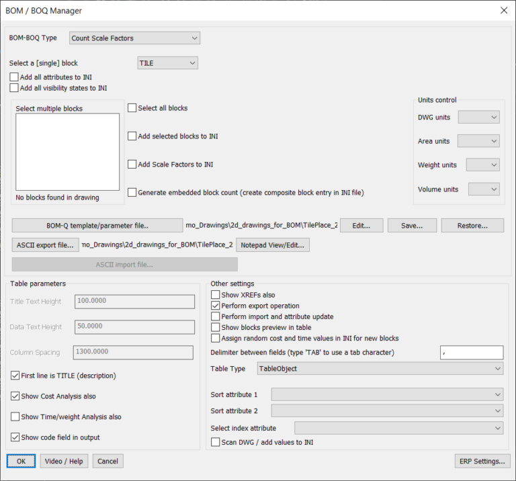Click the Video / Help button
Screen dimensions: 516x481
[64, 461]
